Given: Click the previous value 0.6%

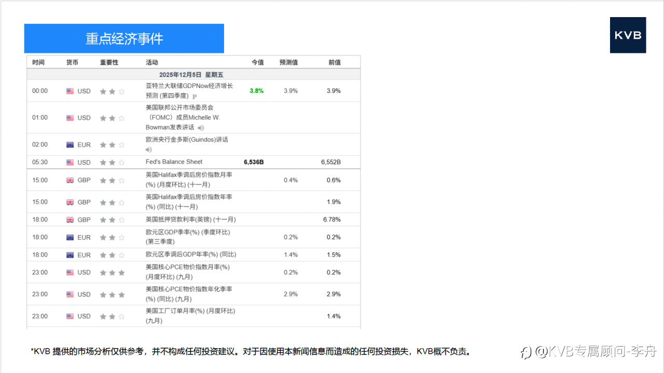Looking at the screenshot, I should point(334,180).
